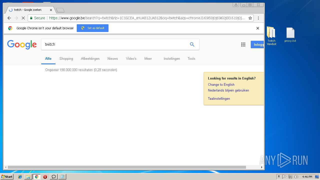Click the Inloggen sign-in button
This screenshot has width=320, height=180.
tap(257, 44)
